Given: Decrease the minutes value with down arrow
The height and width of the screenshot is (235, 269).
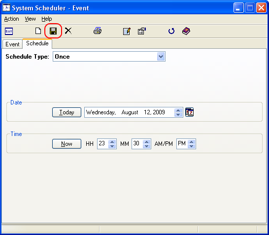Looking at the screenshot, I should point(146,146).
